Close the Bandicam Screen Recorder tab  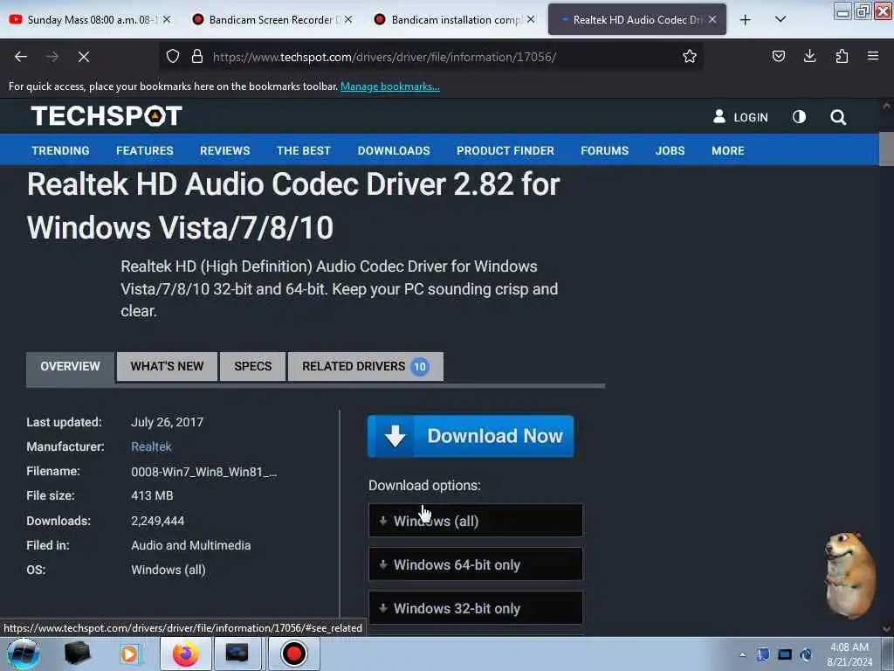point(348,19)
